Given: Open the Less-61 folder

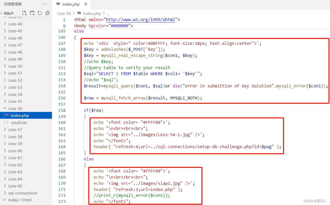Looking at the screenshot, I should [26, 158].
